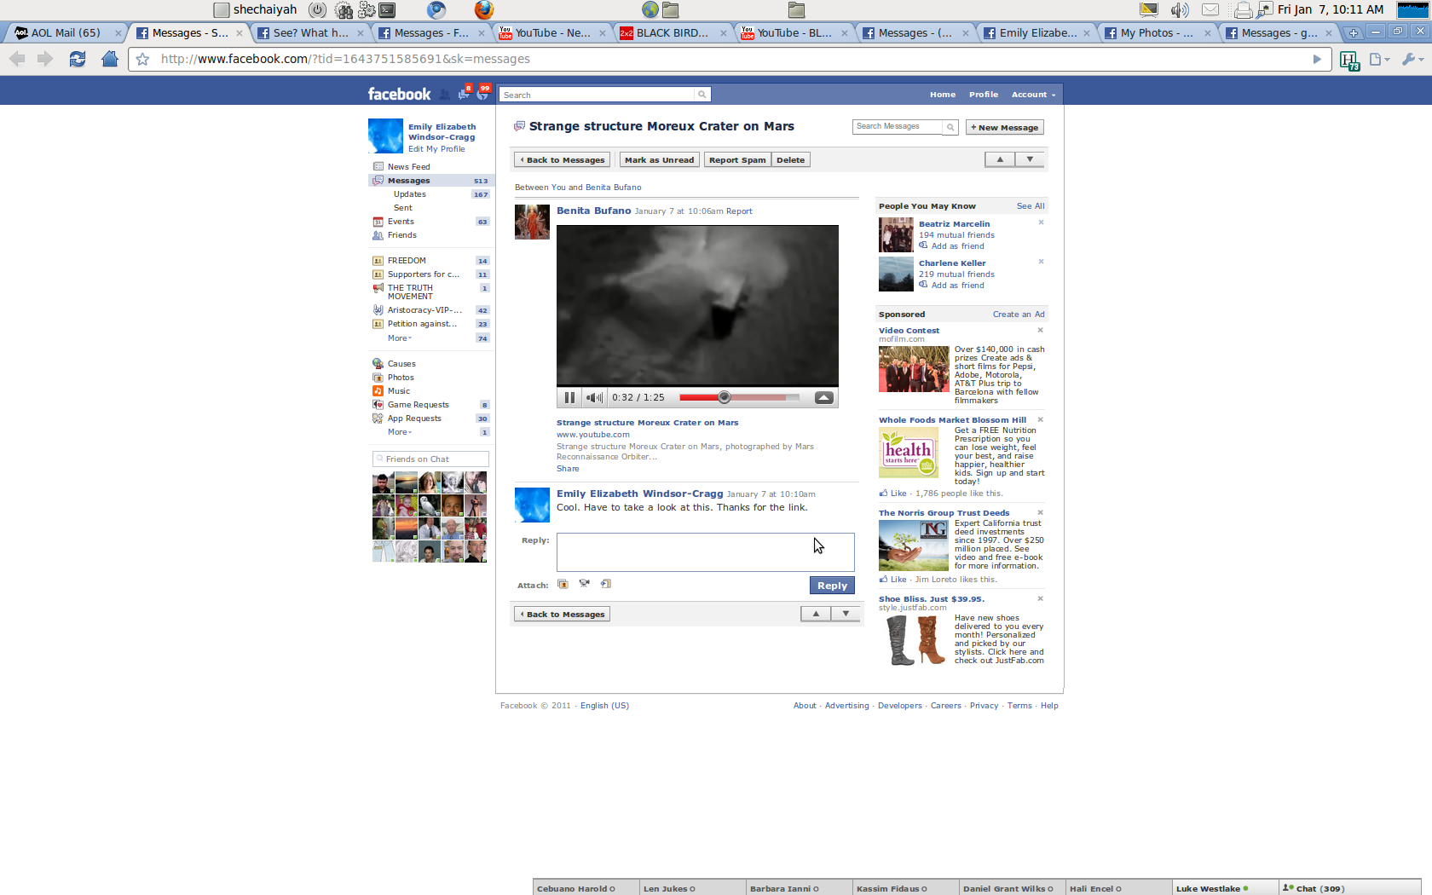Click top Back to Messages button

click(562, 159)
